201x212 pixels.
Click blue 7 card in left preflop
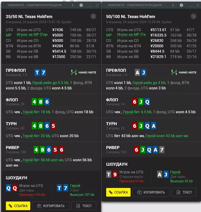pyautogui.click(x=43, y=72)
